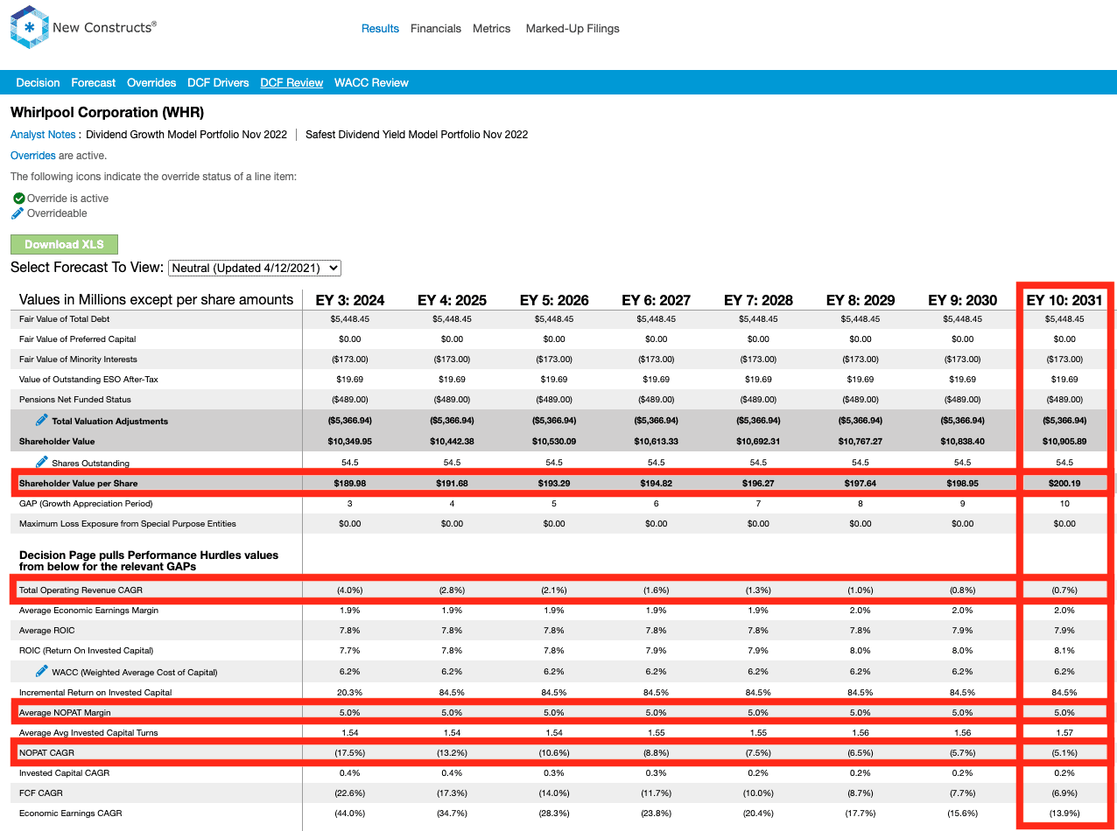Open the Metrics top navigation item
Screen dimensions: 1117x831
point(491,29)
